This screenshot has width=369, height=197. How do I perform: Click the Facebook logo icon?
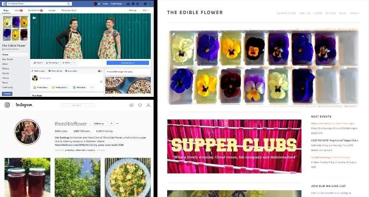(x=3, y=4)
